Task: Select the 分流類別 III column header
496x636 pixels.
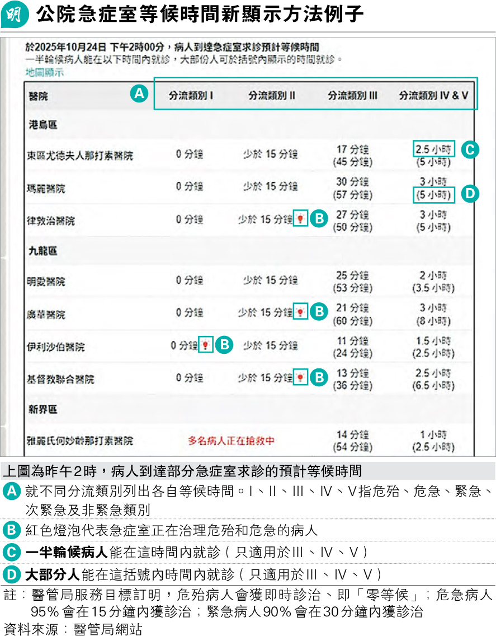Action: (x=352, y=96)
